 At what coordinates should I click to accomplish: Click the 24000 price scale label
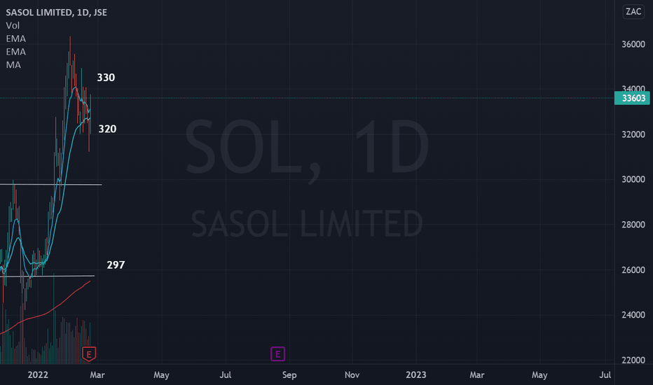pyautogui.click(x=633, y=315)
